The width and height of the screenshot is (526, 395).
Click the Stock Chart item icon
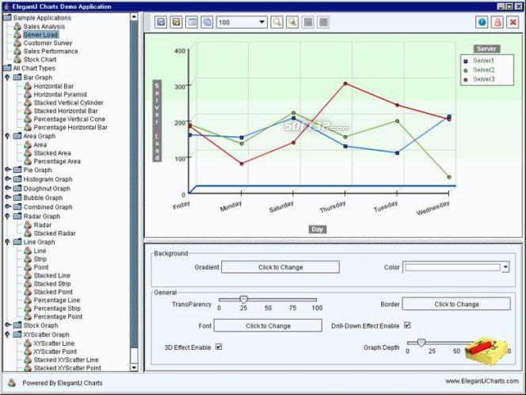(x=17, y=59)
